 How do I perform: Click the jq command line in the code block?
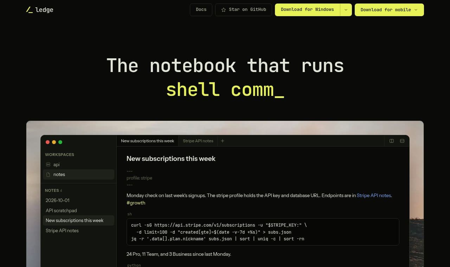(218, 239)
